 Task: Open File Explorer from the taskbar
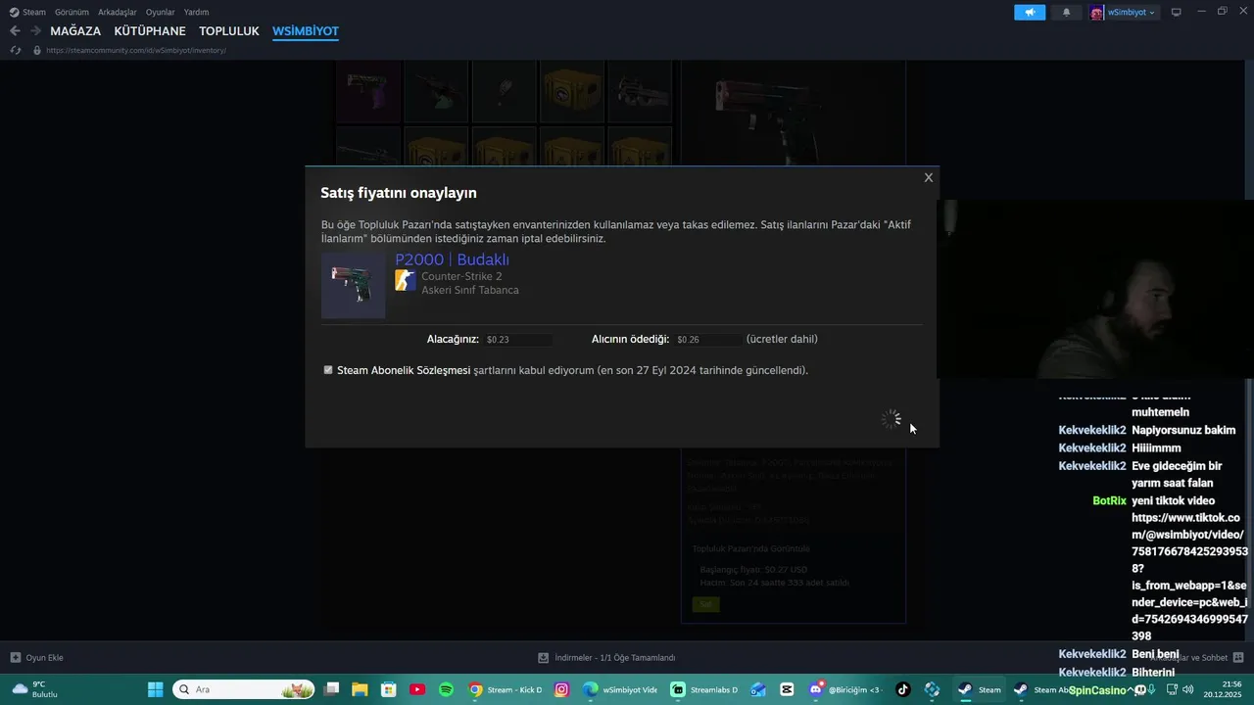click(x=360, y=689)
